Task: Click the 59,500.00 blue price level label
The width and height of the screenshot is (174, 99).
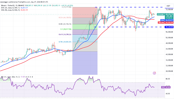Action: 169,27
